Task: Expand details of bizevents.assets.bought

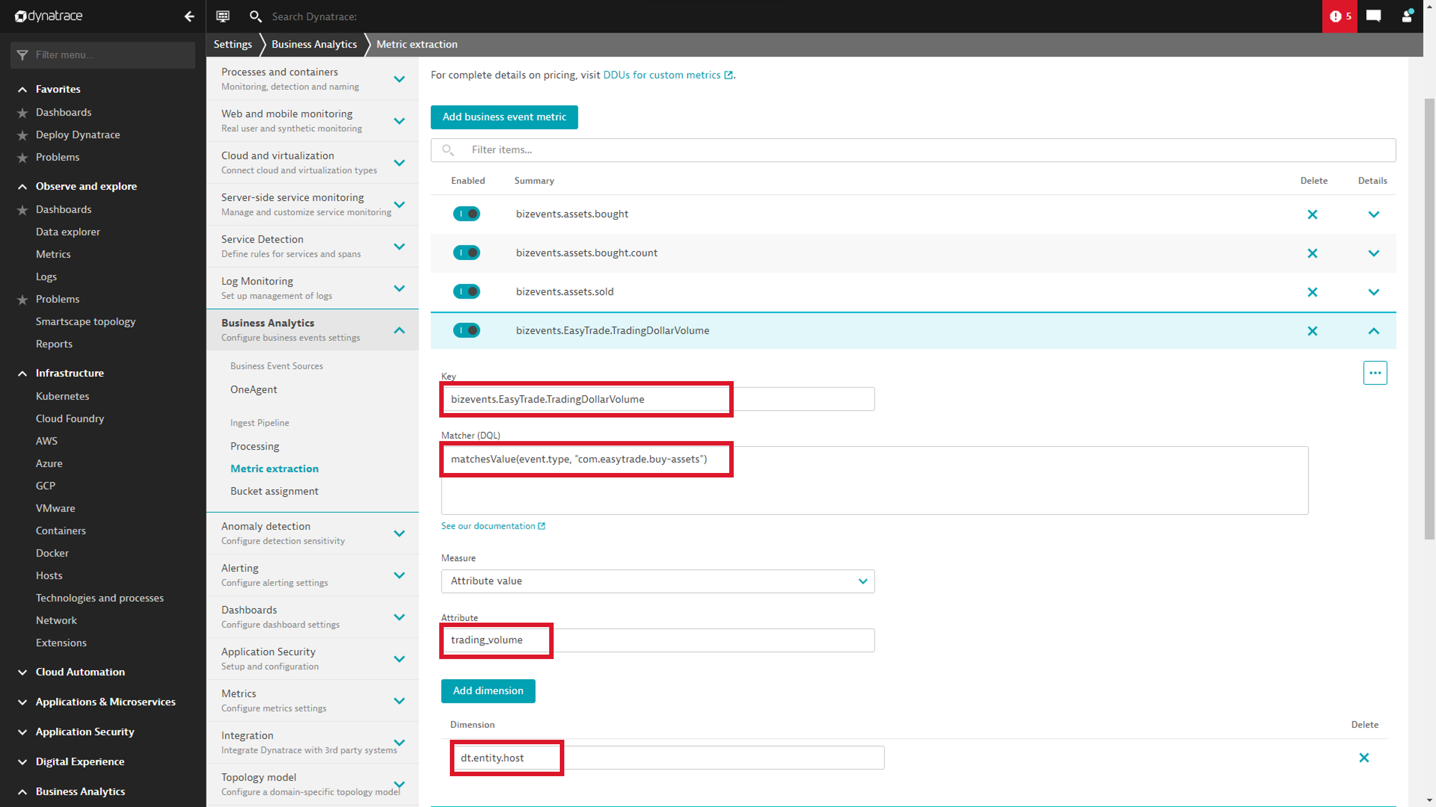Action: click(x=1374, y=214)
